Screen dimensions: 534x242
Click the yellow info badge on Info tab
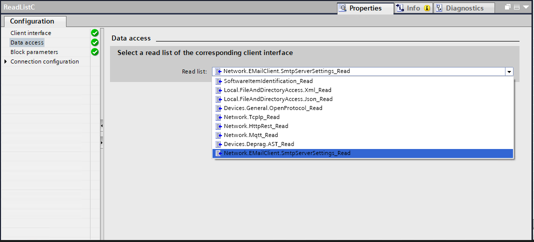427,8
